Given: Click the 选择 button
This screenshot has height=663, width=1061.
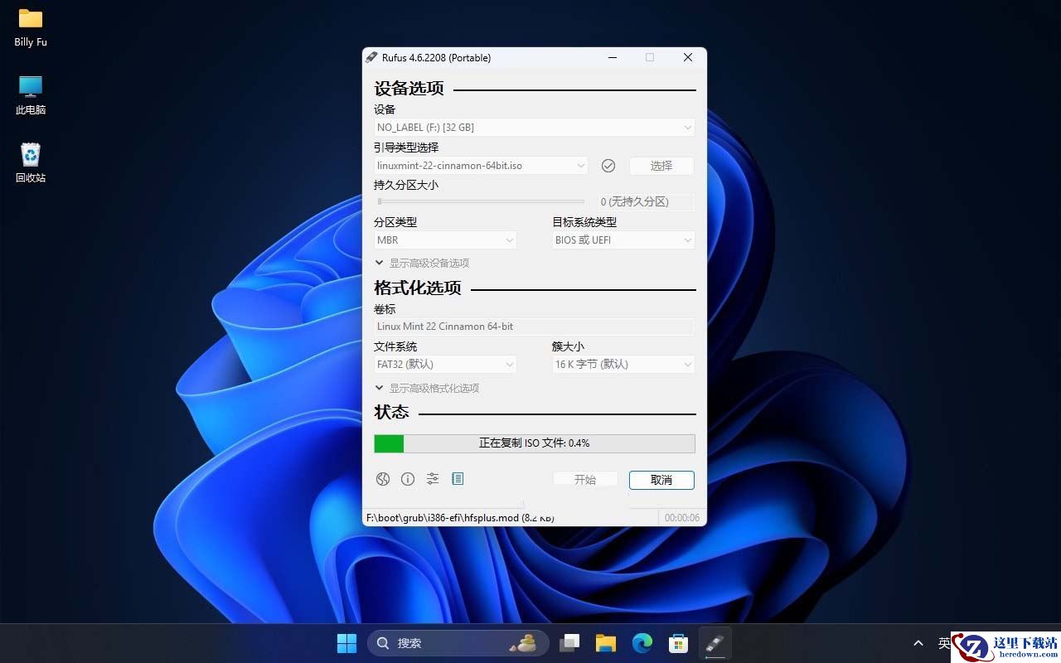Looking at the screenshot, I should 661,166.
